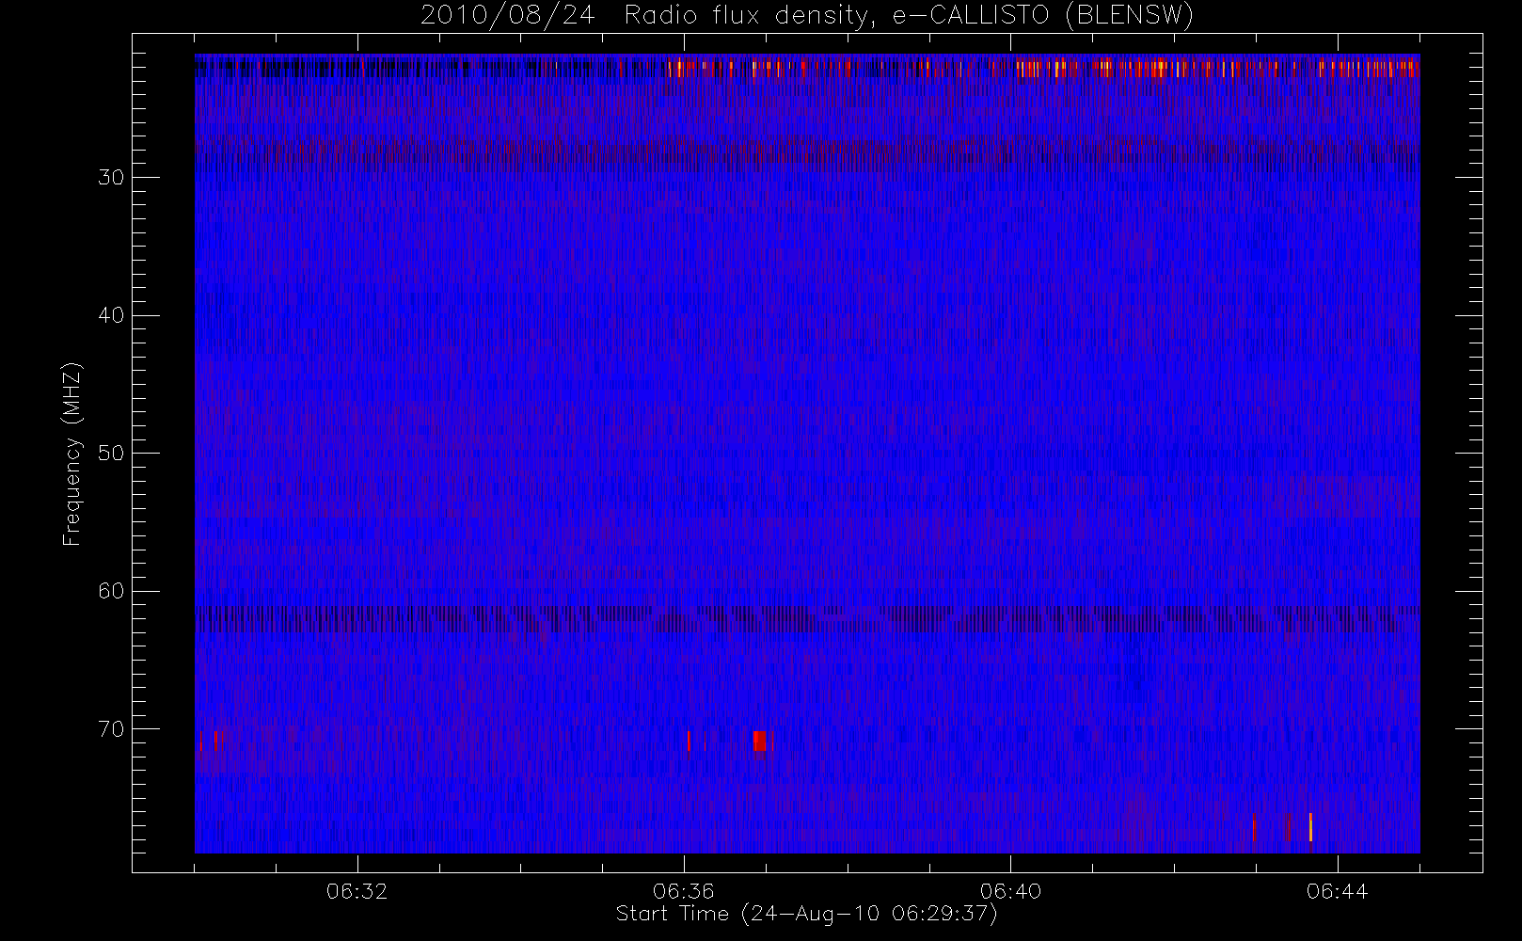Click the 30 MHz frequency tick label
1522x941 pixels.
click(x=111, y=177)
